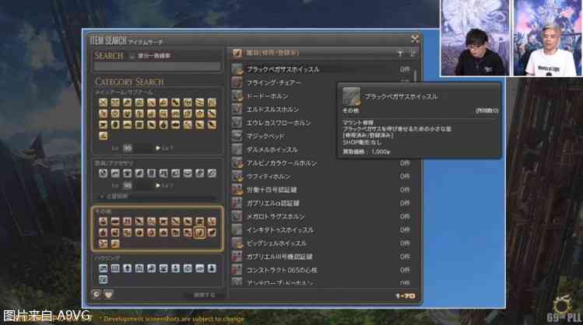
Task: Click the arrow button after weapon level fields
Action: click(x=158, y=148)
